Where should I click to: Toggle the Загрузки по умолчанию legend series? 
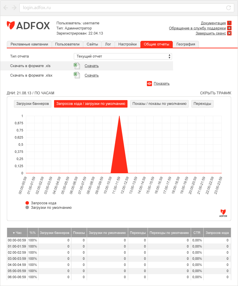click(49, 208)
